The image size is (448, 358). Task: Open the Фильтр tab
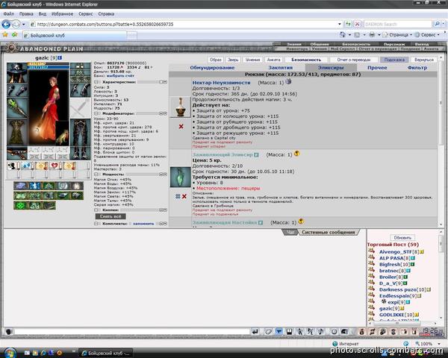417,68
